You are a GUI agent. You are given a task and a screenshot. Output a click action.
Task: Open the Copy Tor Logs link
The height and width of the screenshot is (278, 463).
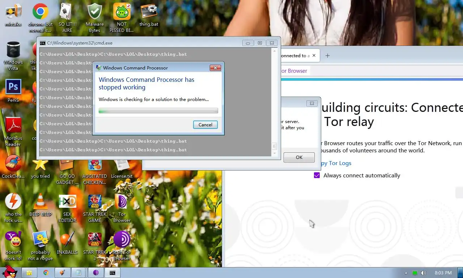(x=336, y=163)
